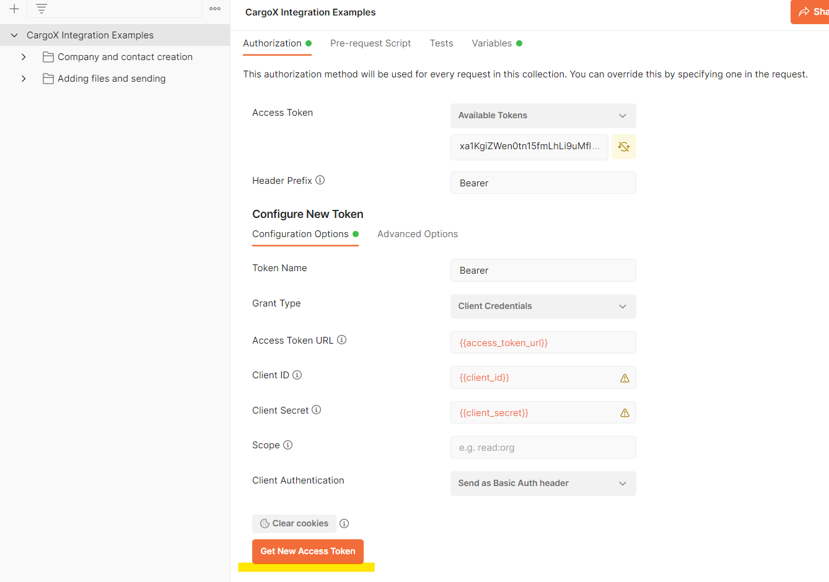This screenshot has height=582, width=829.
Task: Expand Adding files and sending folder
Action: click(24, 79)
